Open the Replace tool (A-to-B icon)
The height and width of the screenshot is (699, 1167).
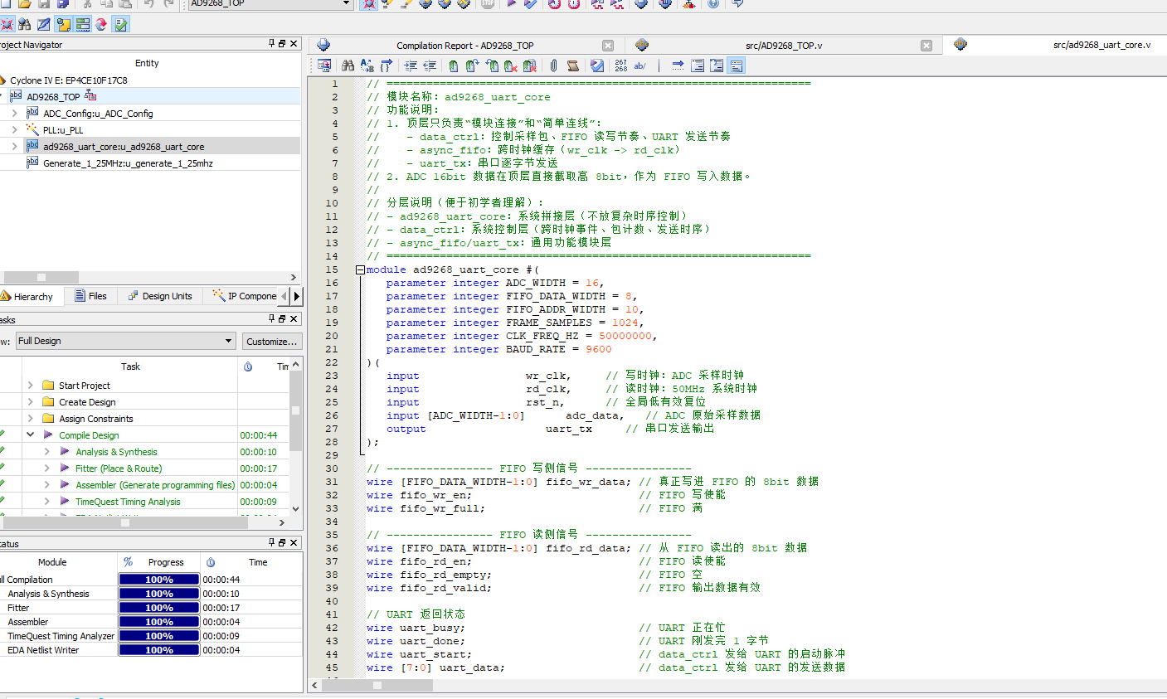367,66
